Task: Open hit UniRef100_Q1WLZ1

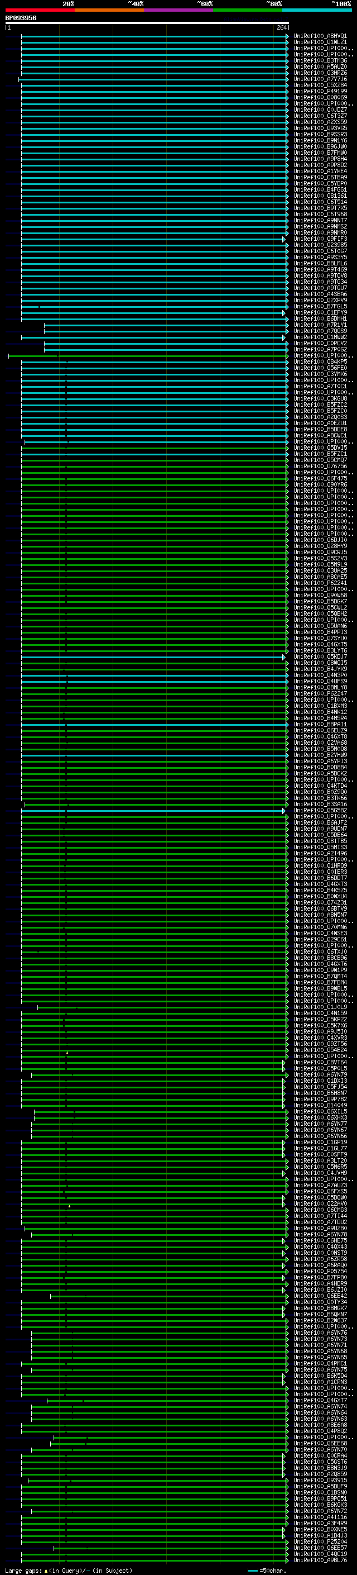Action: (x=320, y=42)
